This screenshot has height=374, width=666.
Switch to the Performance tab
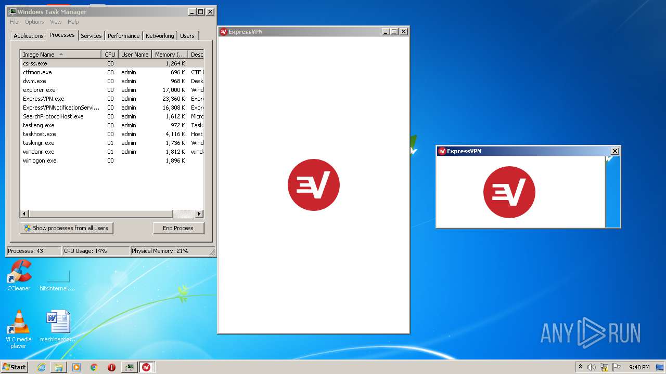click(123, 36)
